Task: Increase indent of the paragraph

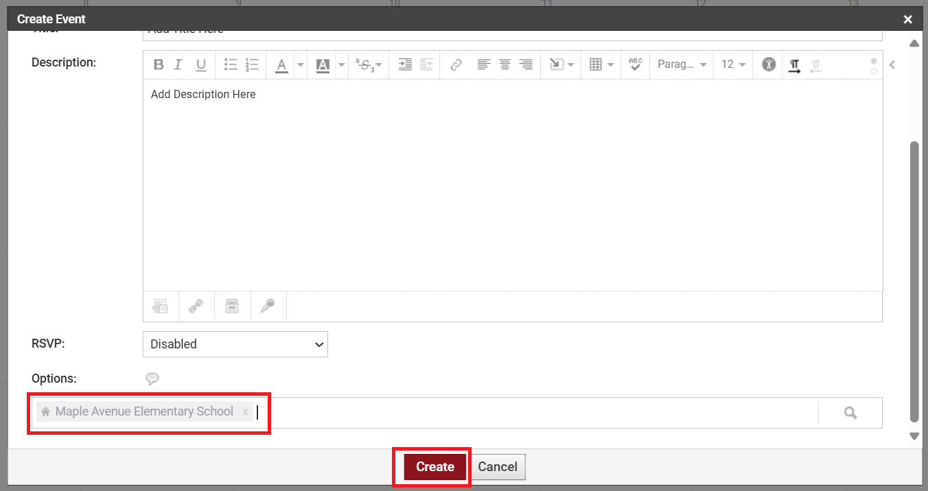Action: pyautogui.click(x=405, y=64)
